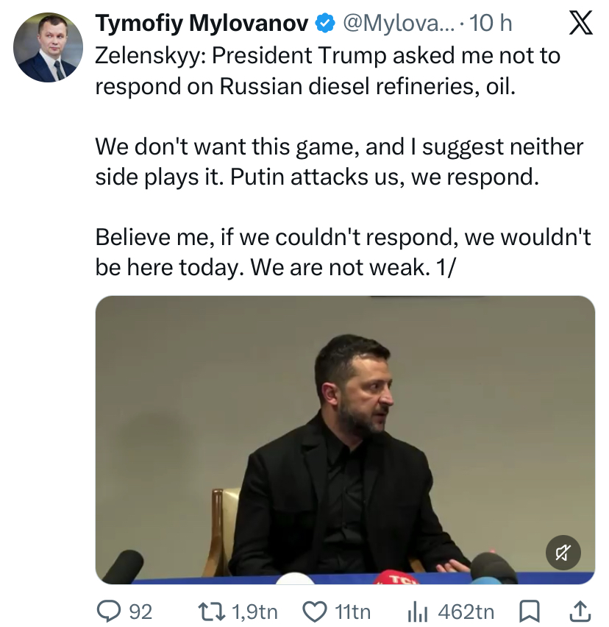Click the reply count 92
609x627 pixels.
pos(140,612)
